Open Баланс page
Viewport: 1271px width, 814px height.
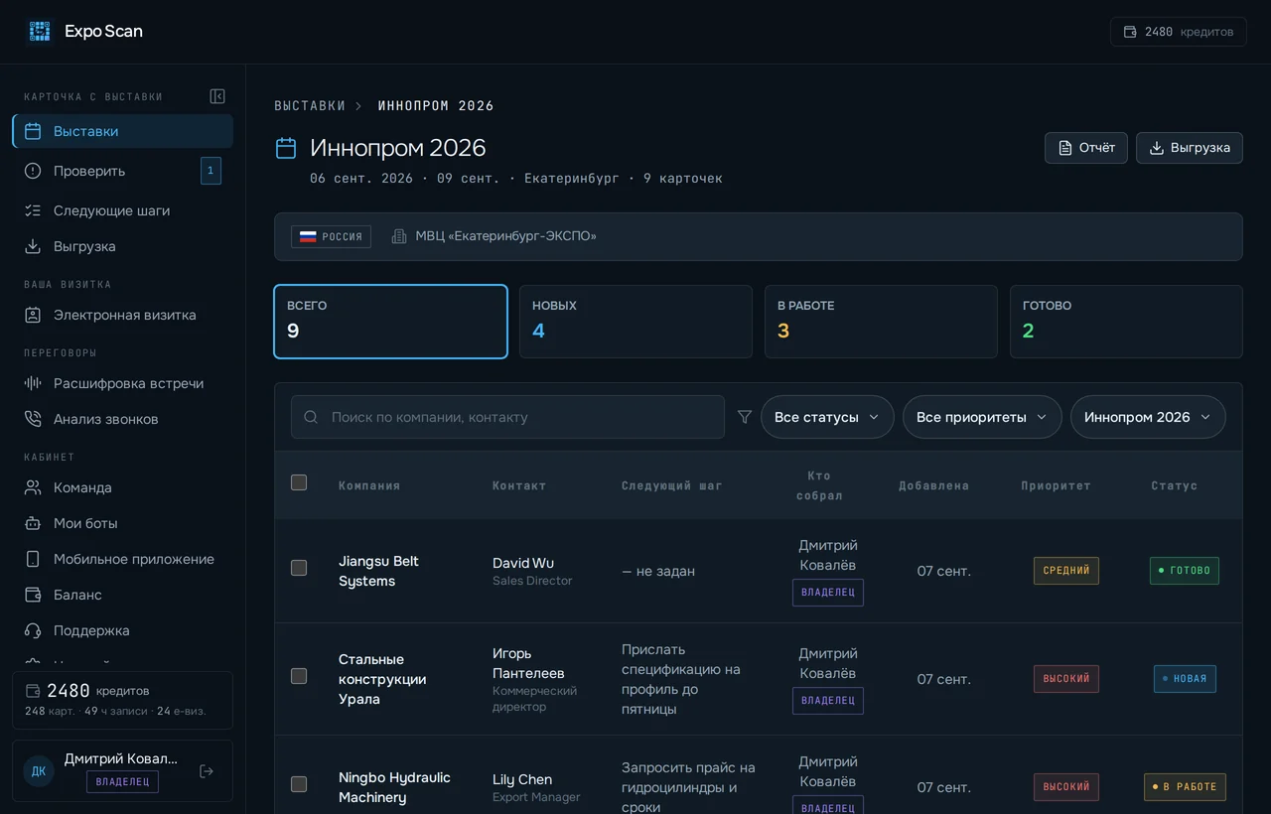click(123, 595)
